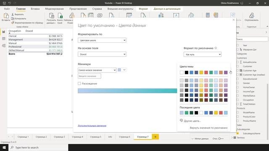The height and width of the screenshot is (151, 269).
Task: Switch to the Представление ribbon tab
Action: click(x=78, y=9)
